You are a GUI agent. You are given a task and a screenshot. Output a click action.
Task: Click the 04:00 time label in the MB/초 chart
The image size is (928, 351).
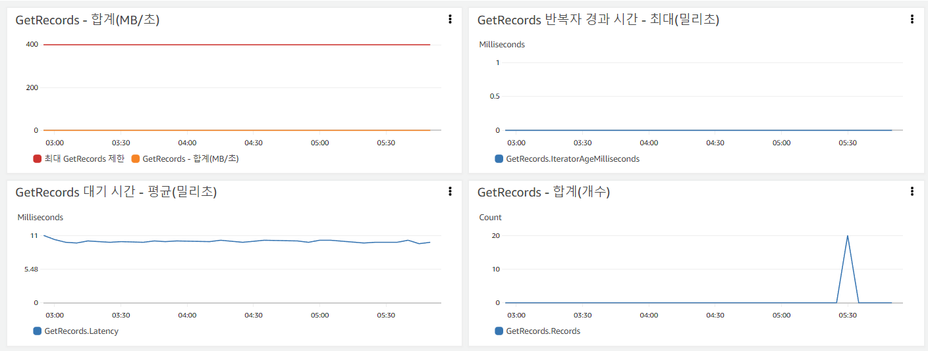(187, 143)
